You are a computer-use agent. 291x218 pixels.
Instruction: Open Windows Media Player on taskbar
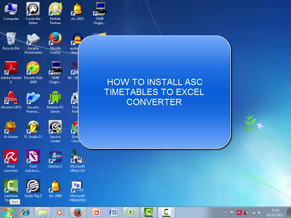point(59,213)
